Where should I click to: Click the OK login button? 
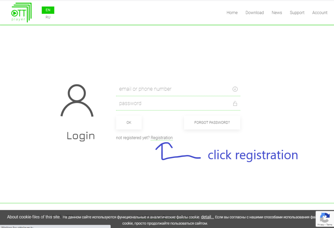129,122
